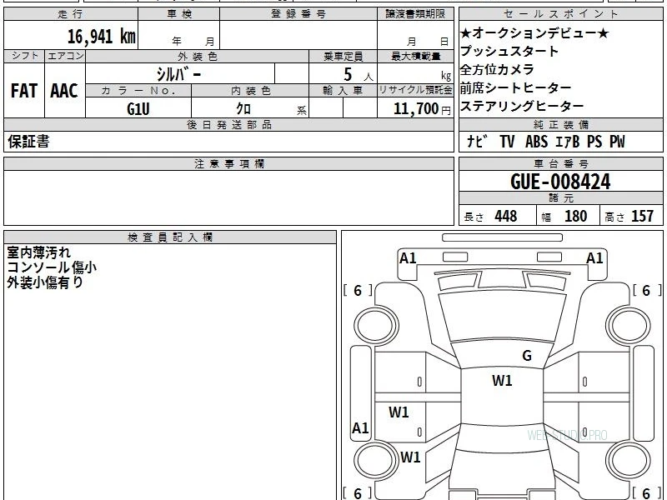Select the クロ interior color value
This screenshot has height=500, width=667.
[243, 109]
